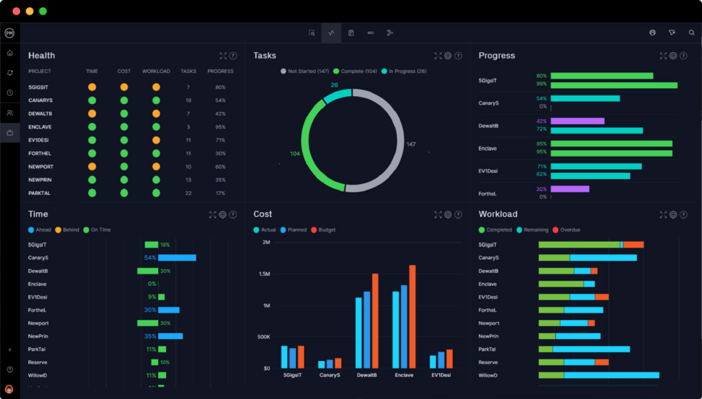Screen dimensions: 702x399
Task: Expand the Health panel to fullscreen
Action: click(223, 55)
